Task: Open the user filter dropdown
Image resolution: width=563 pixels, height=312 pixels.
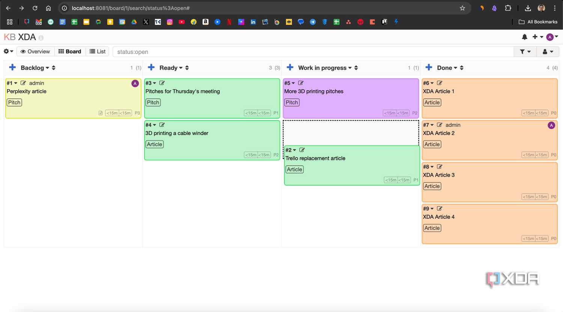Action: [548, 52]
